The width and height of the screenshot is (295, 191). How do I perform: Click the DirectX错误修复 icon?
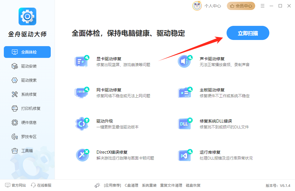(82, 155)
